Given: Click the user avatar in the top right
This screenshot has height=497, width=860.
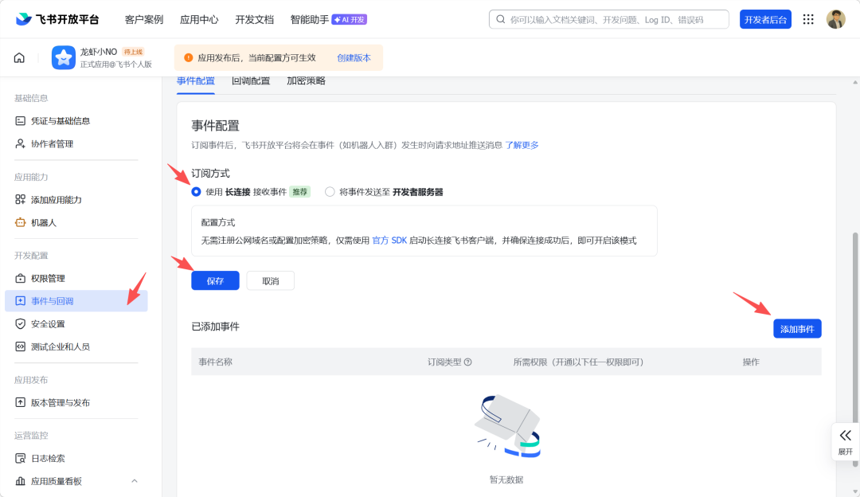Looking at the screenshot, I should click(x=835, y=19).
